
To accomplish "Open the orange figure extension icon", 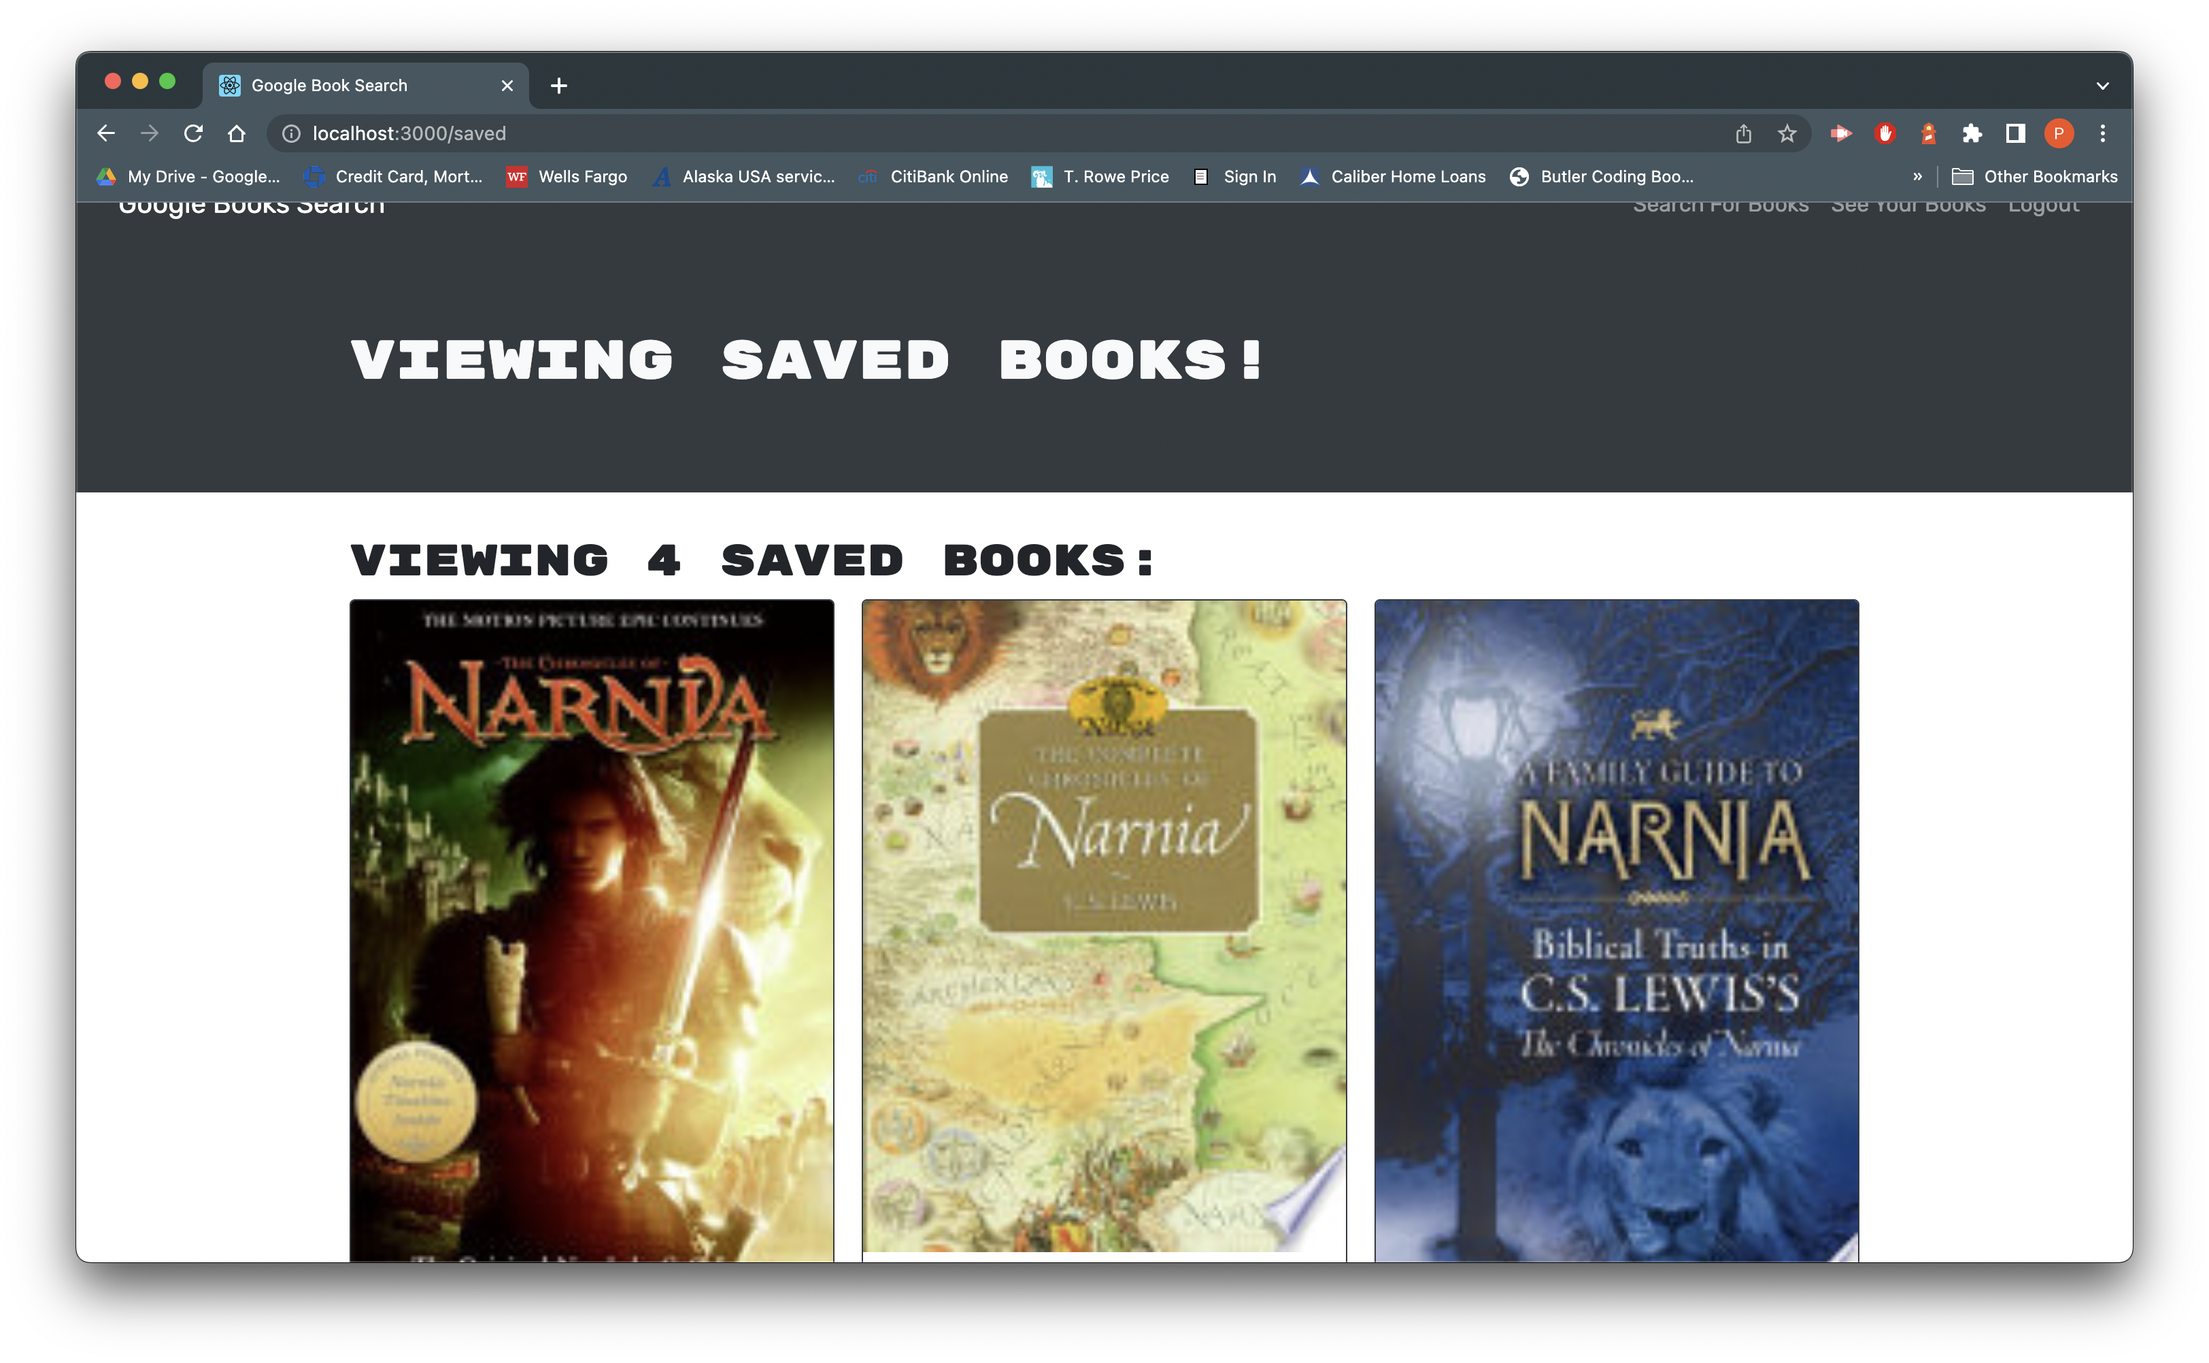I will click(x=1928, y=133).
